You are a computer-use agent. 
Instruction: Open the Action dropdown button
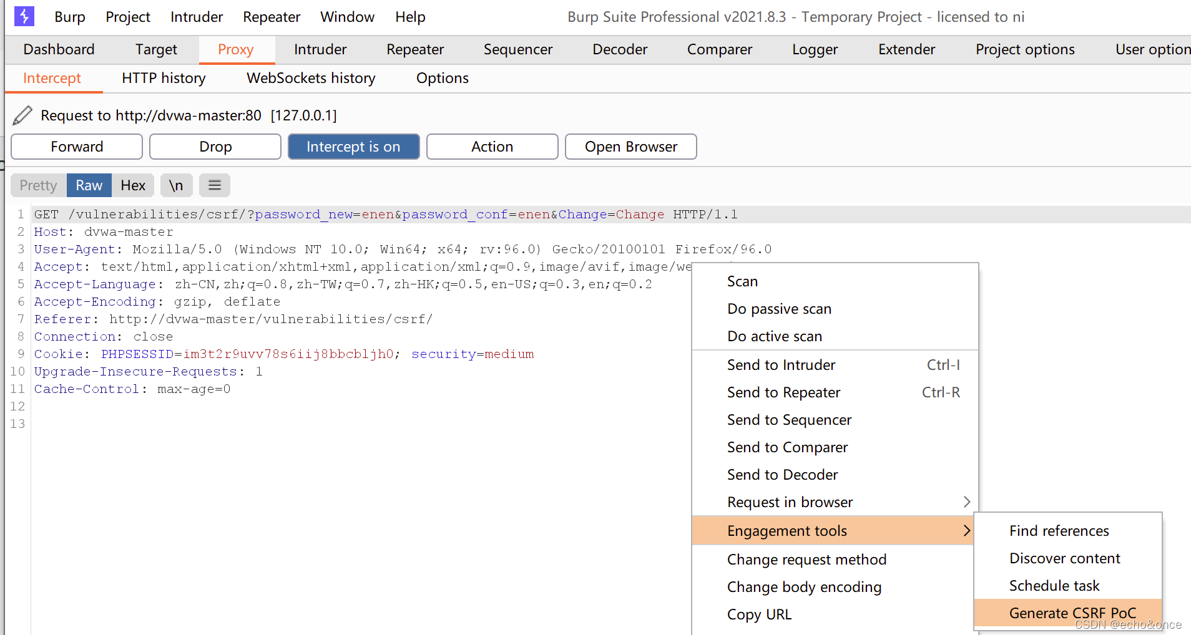(492, 147)
